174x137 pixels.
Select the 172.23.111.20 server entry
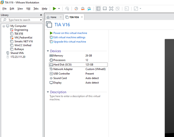(18, 57)
